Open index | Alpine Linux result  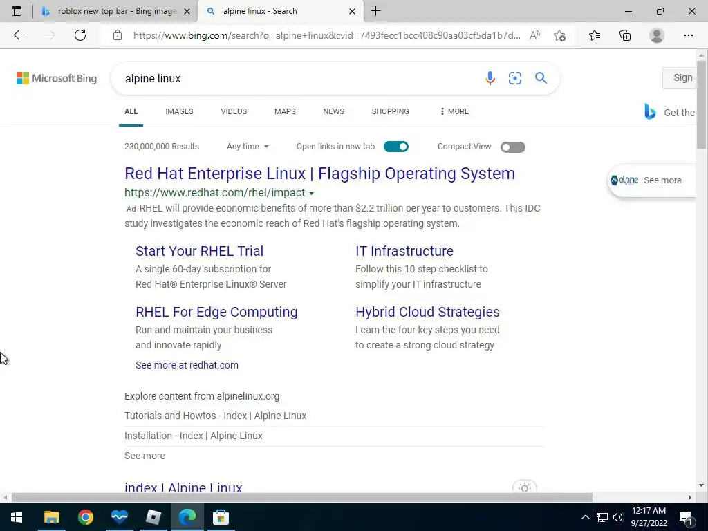(183, 487)
